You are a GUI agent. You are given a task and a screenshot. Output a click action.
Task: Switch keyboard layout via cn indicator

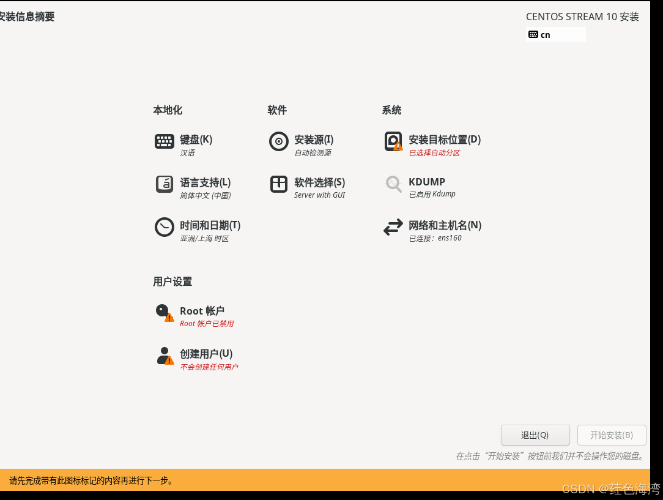pos(555,35)
